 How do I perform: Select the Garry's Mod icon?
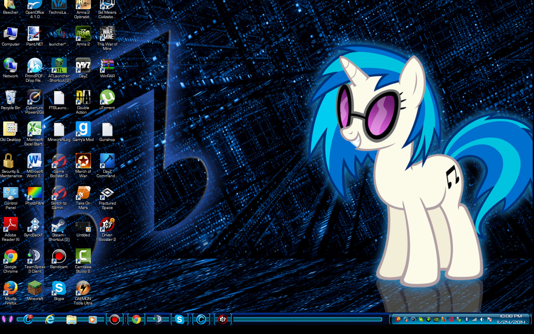pyautogui.click(x=83, y=132)
